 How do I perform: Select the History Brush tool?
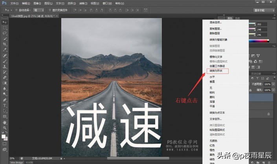pos(5,72)
